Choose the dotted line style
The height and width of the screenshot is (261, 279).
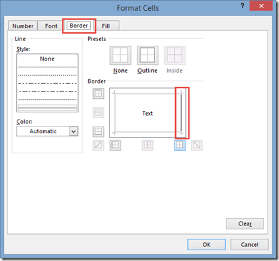tap(47, 75)
